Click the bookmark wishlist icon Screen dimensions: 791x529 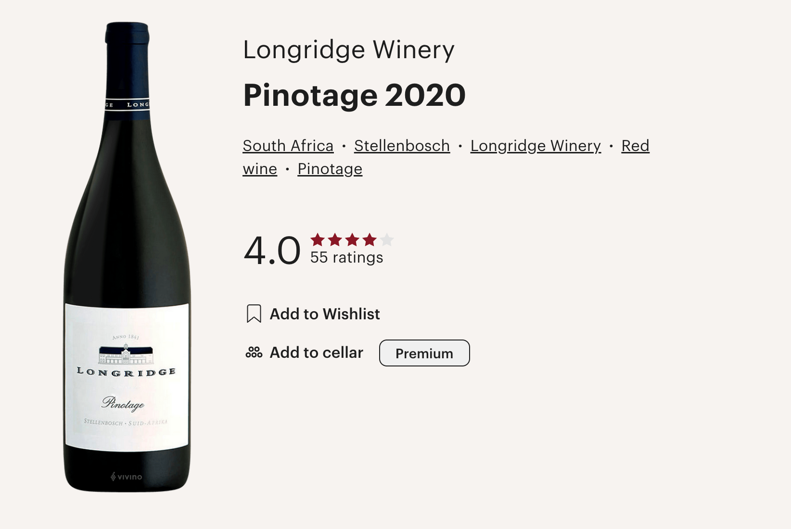254,314
